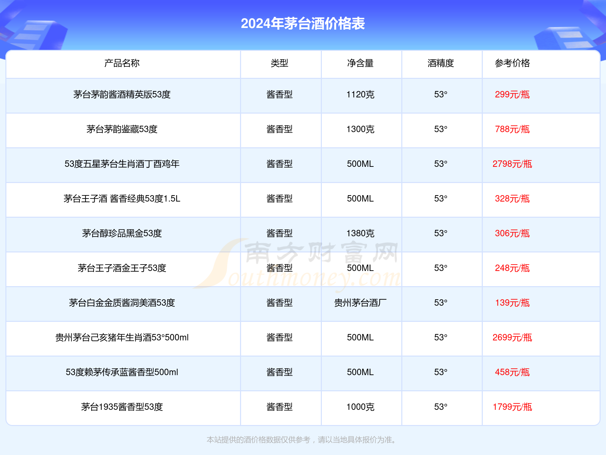Click 500ML in the 赖茅传承蓝 row
This screenshot has width=606, height=455.
point(360,372)
